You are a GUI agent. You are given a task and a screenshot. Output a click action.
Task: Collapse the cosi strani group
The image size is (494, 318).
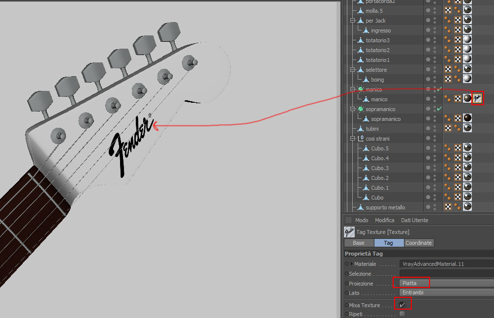pos(353,139)
